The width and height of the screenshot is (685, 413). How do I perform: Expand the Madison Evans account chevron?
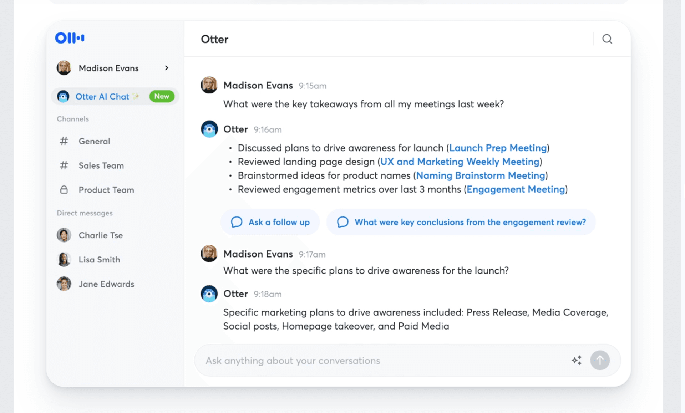[x=167, y=68]
